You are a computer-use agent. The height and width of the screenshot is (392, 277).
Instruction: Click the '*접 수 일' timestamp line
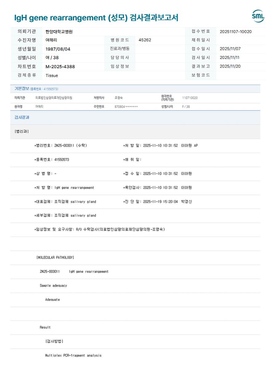157,174
